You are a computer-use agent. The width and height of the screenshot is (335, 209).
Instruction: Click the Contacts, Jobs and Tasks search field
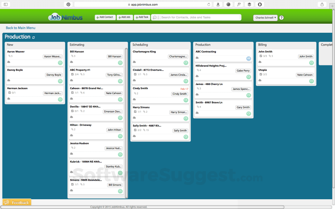[199, 17]
